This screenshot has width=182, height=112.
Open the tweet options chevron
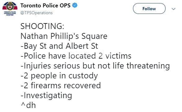click(173, 9)
